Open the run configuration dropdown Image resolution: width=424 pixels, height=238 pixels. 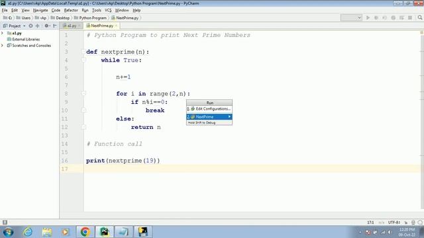(x=351, y=18)
